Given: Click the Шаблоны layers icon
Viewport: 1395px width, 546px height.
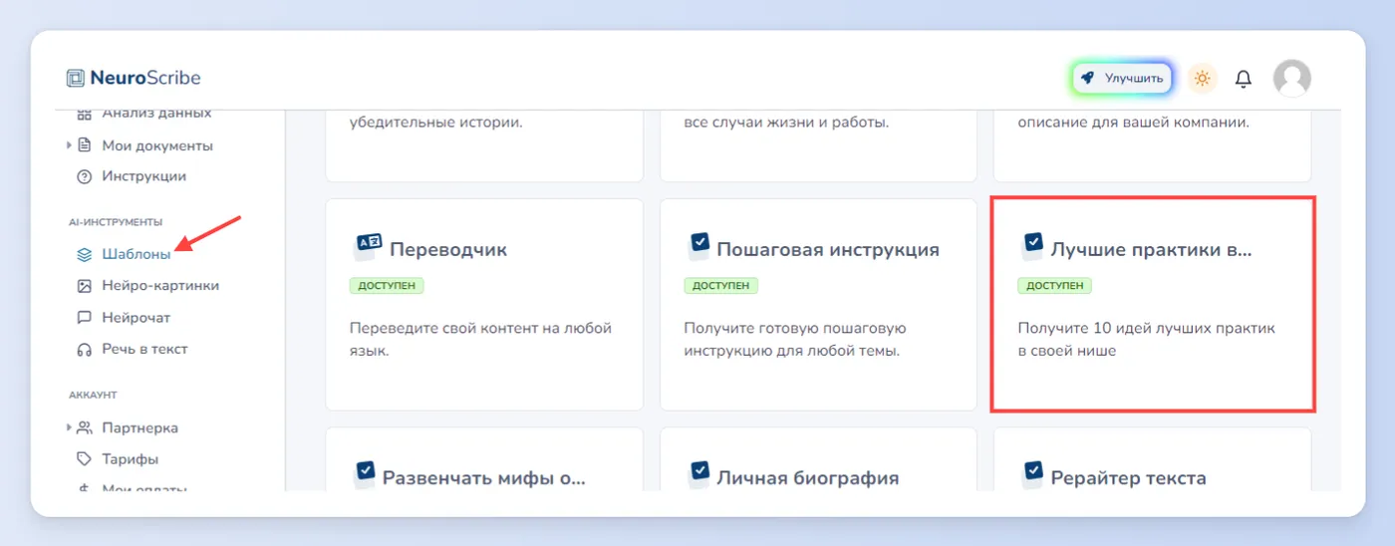Looking at the screenshot, I should point(85,254).
